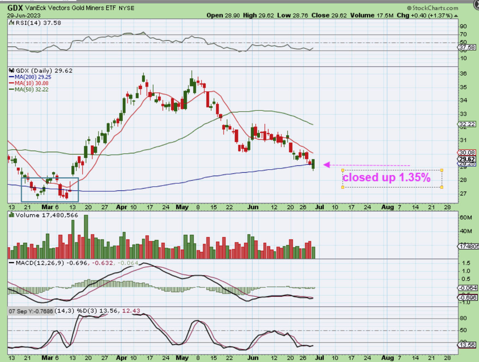Click the Volume 17,480,566 panel label
The image size is (479, 362).
point(47,215)
